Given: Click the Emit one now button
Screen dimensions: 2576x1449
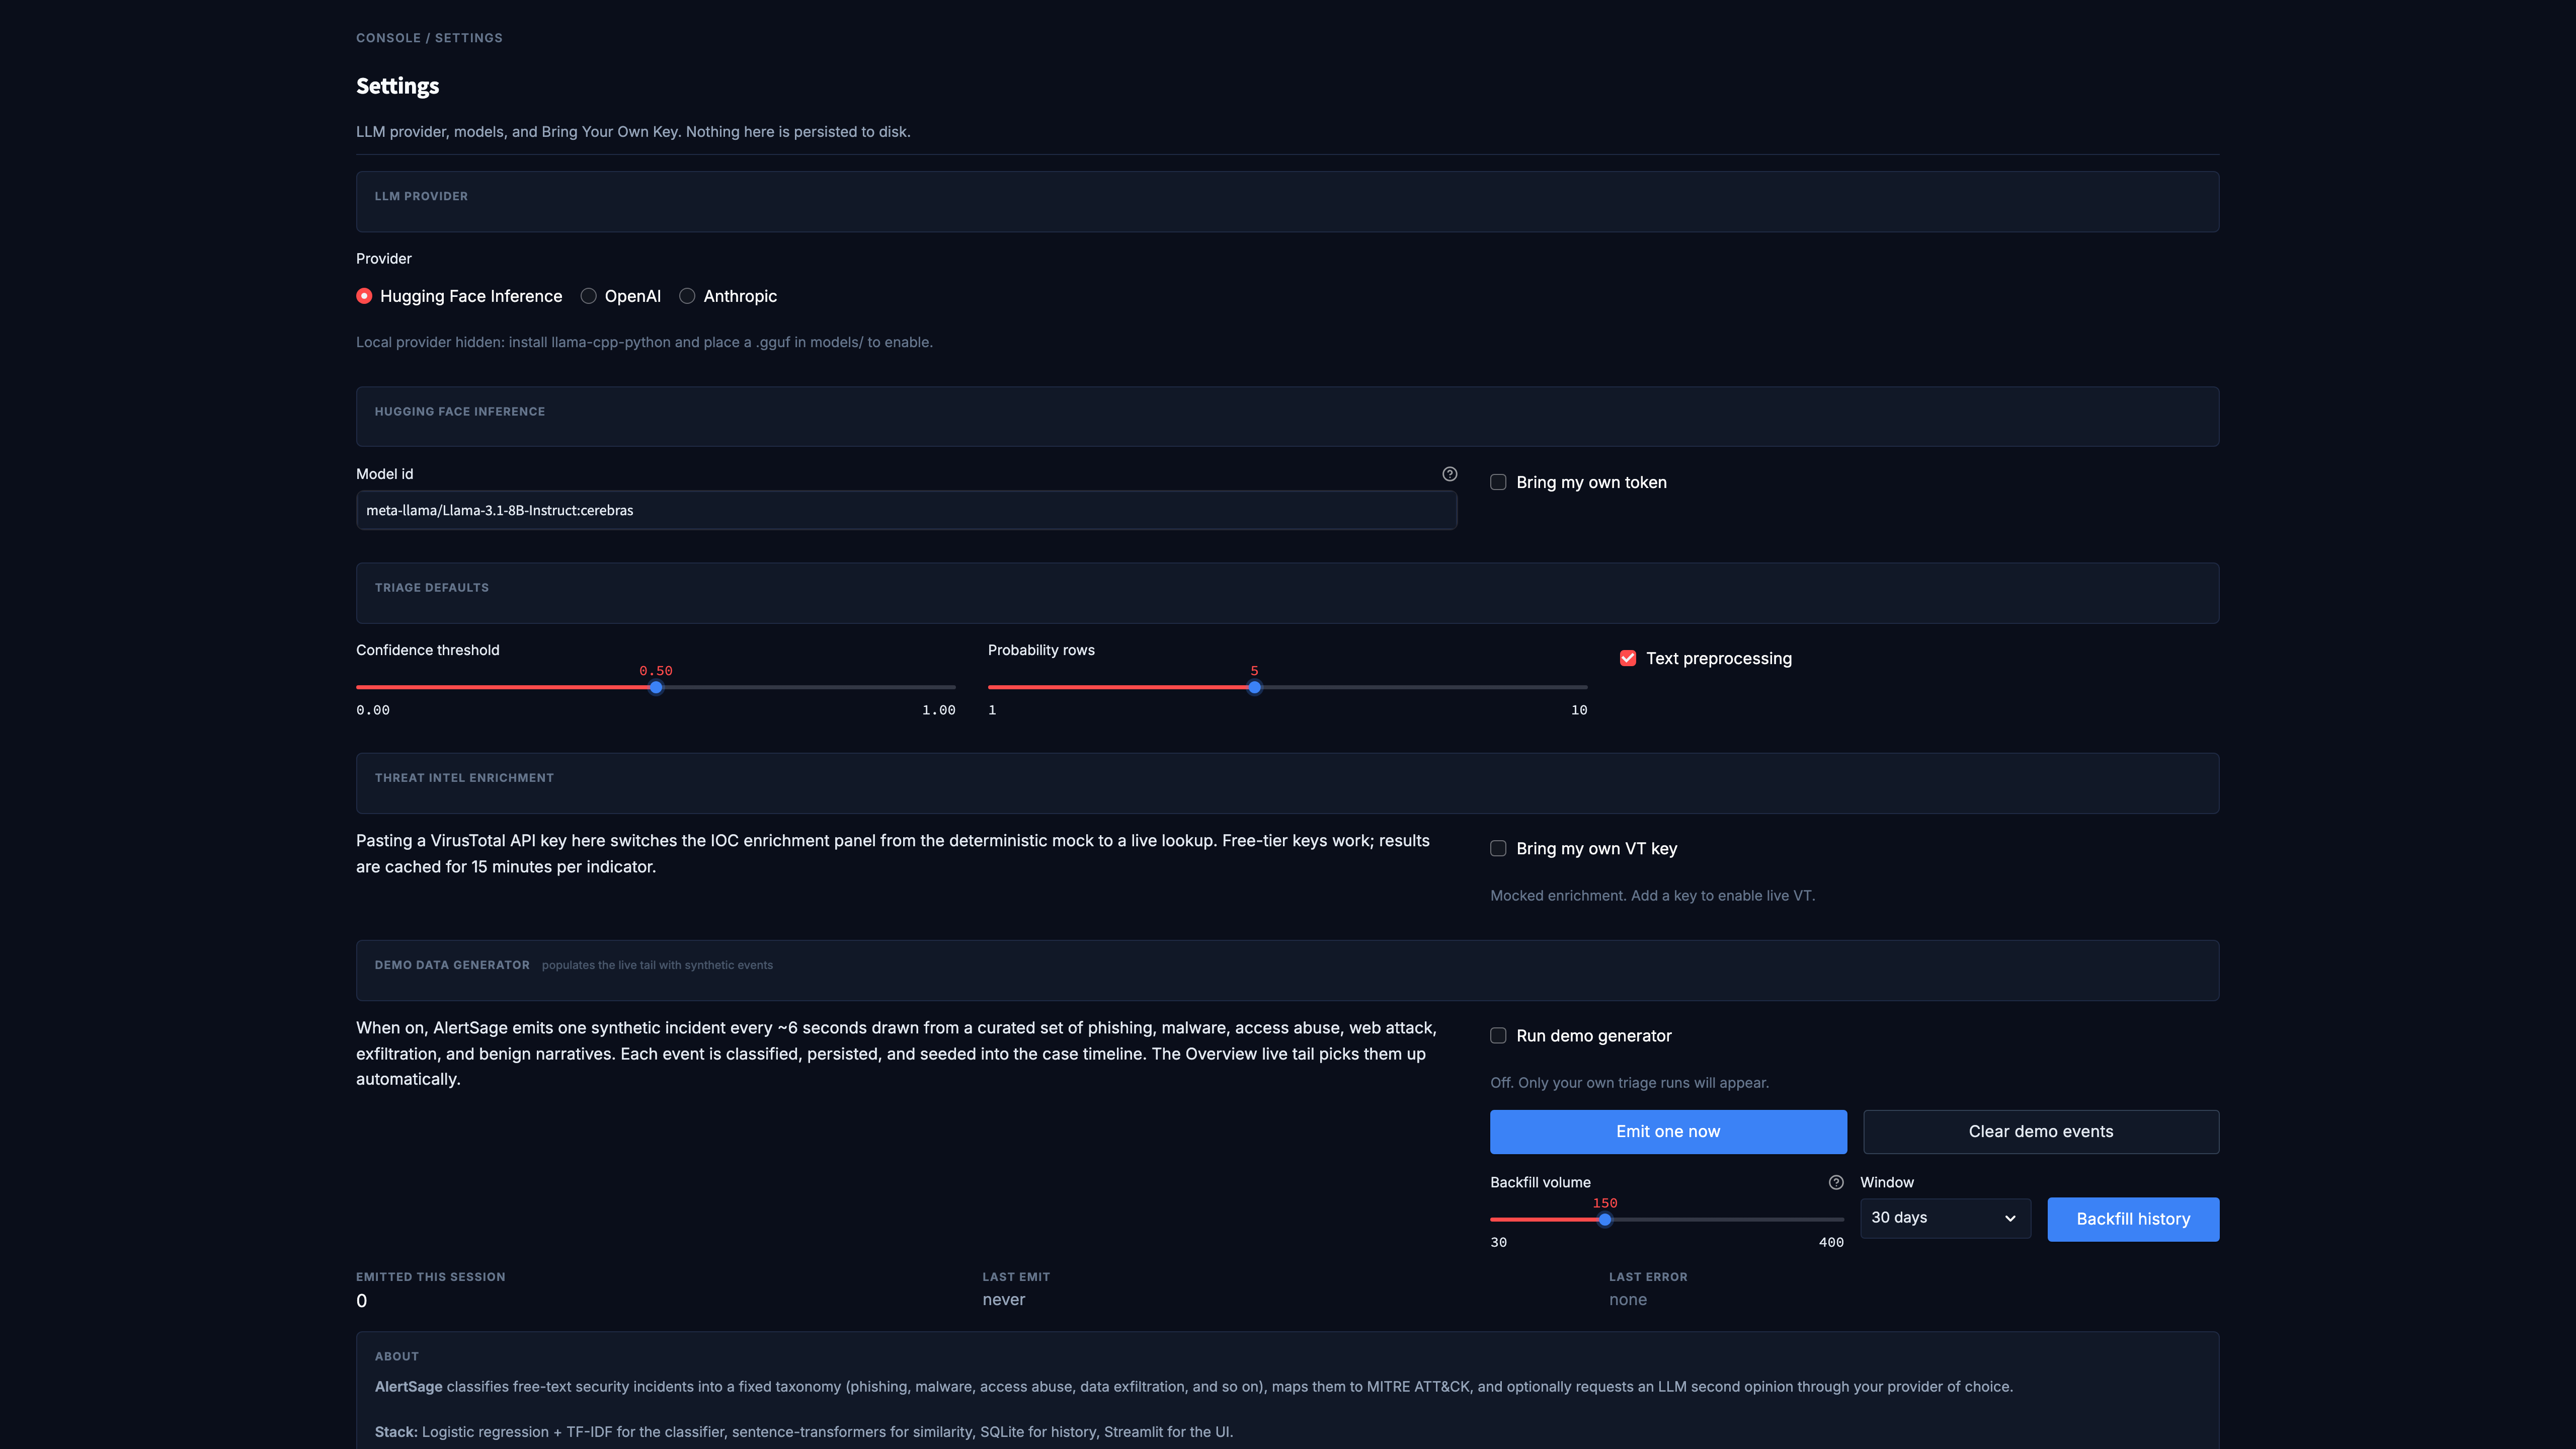Looking at the screenshot, I should point(1668,1131).
